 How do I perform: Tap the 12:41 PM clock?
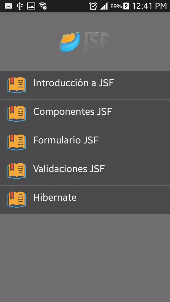[149, 6]
